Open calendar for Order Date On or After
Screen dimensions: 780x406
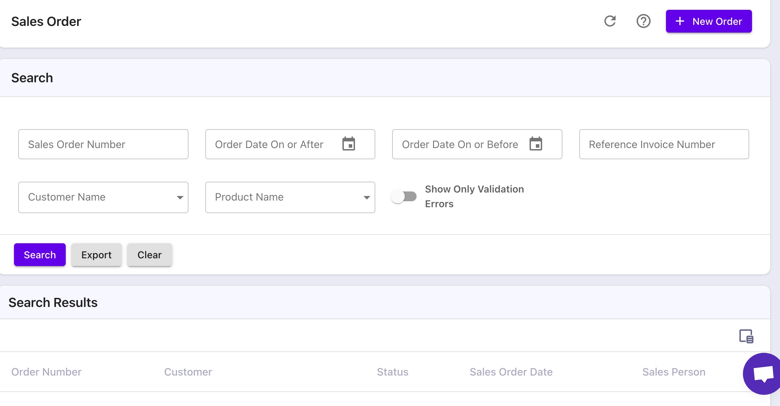pyautogui.click(x=348, y=144)
